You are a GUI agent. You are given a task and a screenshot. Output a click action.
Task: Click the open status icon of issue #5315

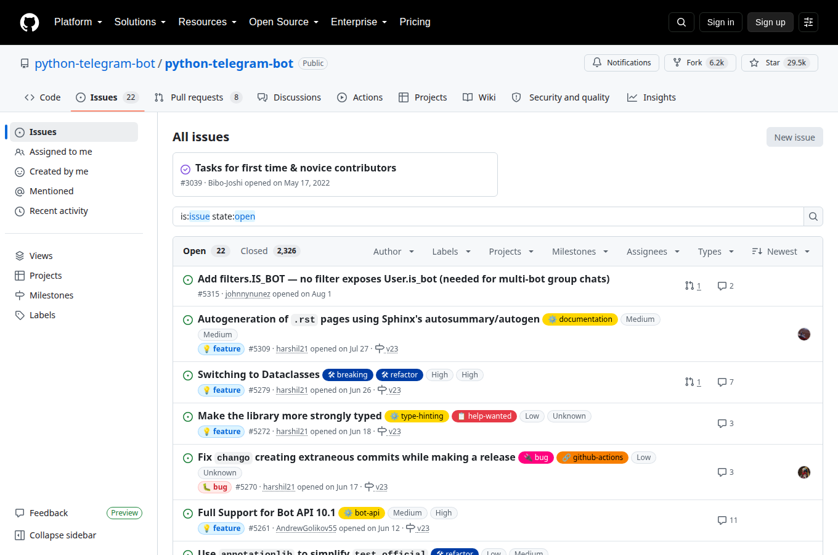tap(188, 279)
